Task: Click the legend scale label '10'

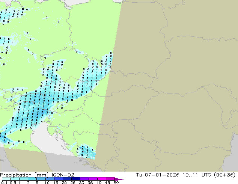Action: [47, 182]
